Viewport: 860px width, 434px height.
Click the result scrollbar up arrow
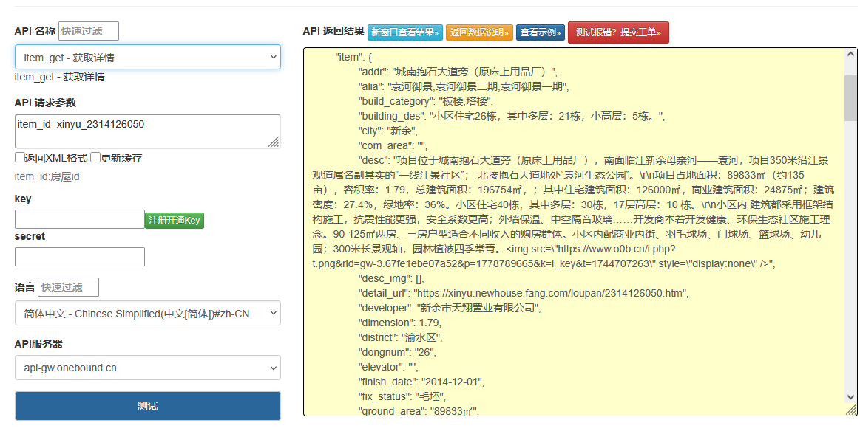850,54
